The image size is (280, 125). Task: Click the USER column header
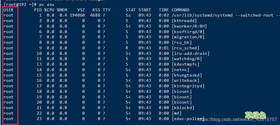pyautogui.click(x=8, y=10)
